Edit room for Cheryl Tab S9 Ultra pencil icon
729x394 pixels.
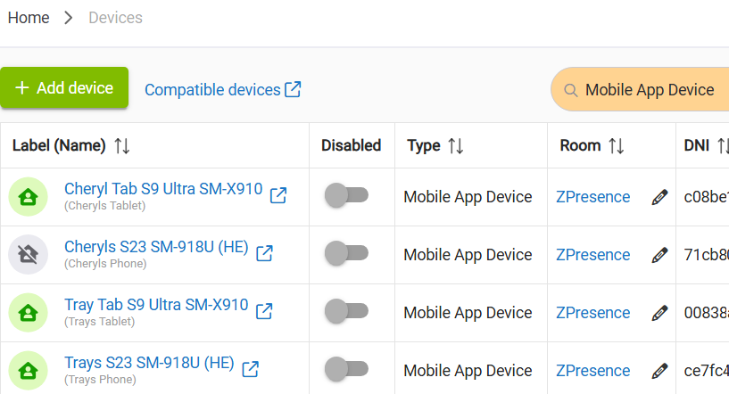(659, 197)
